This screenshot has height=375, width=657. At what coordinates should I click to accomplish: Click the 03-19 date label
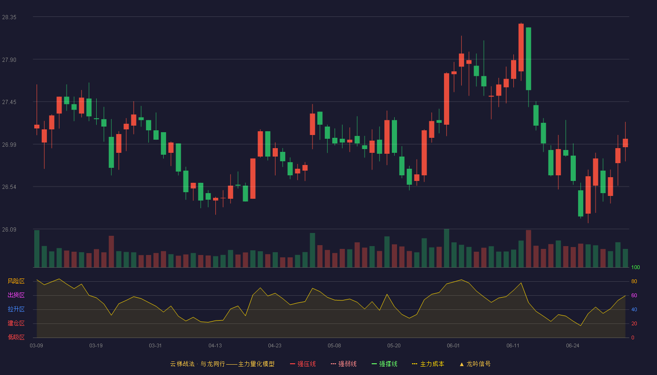click(96, 345)
